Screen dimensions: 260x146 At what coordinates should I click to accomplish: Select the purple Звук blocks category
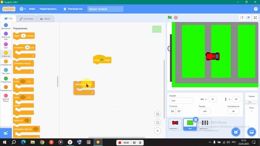point(6,45)
